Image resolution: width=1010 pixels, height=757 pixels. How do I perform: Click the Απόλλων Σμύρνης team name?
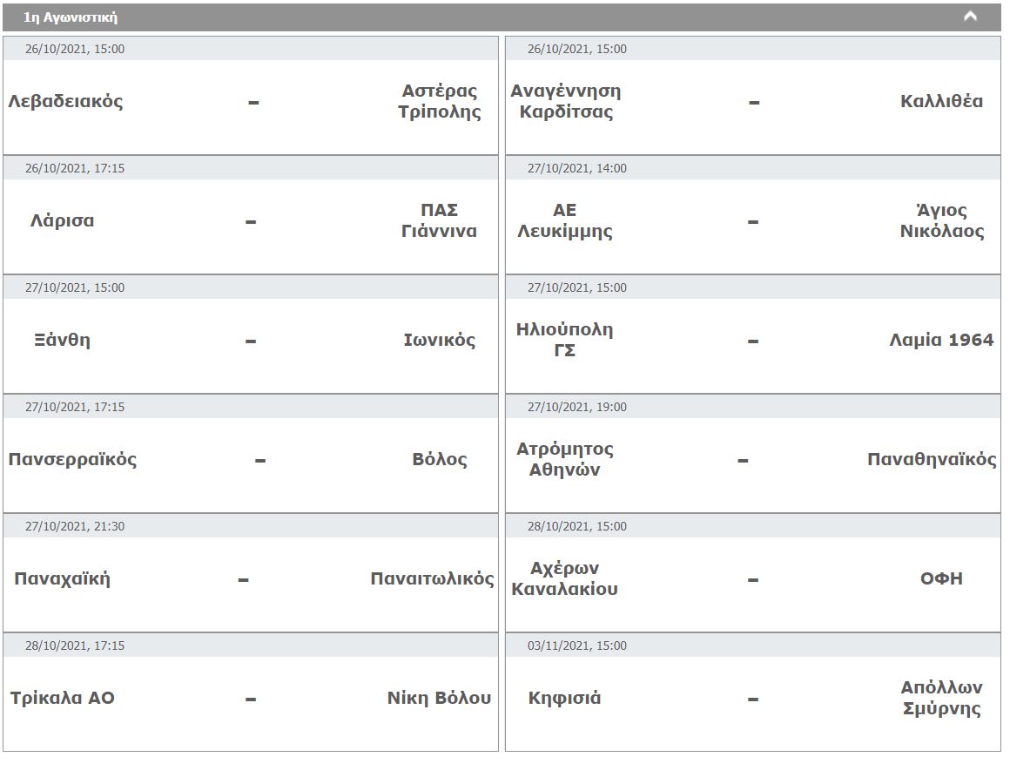coord(942,698)
